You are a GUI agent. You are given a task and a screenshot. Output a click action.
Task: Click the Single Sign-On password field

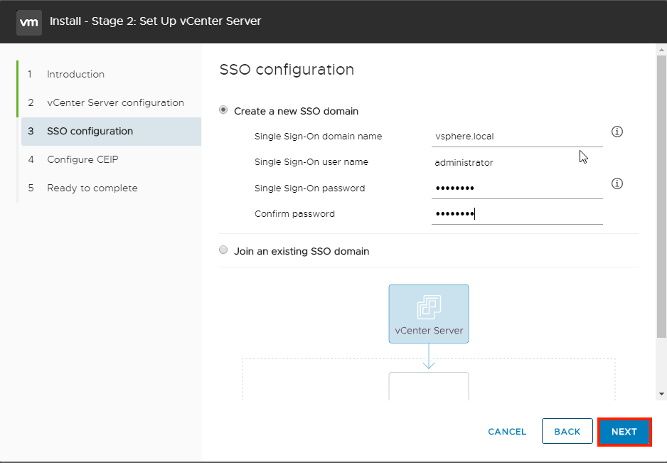click(x=517, y=188)
